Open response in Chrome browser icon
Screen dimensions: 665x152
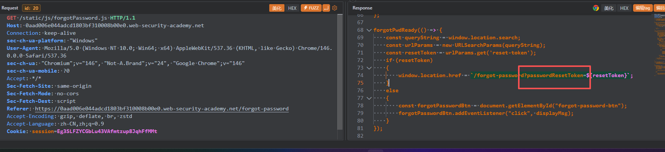[596, 8]
